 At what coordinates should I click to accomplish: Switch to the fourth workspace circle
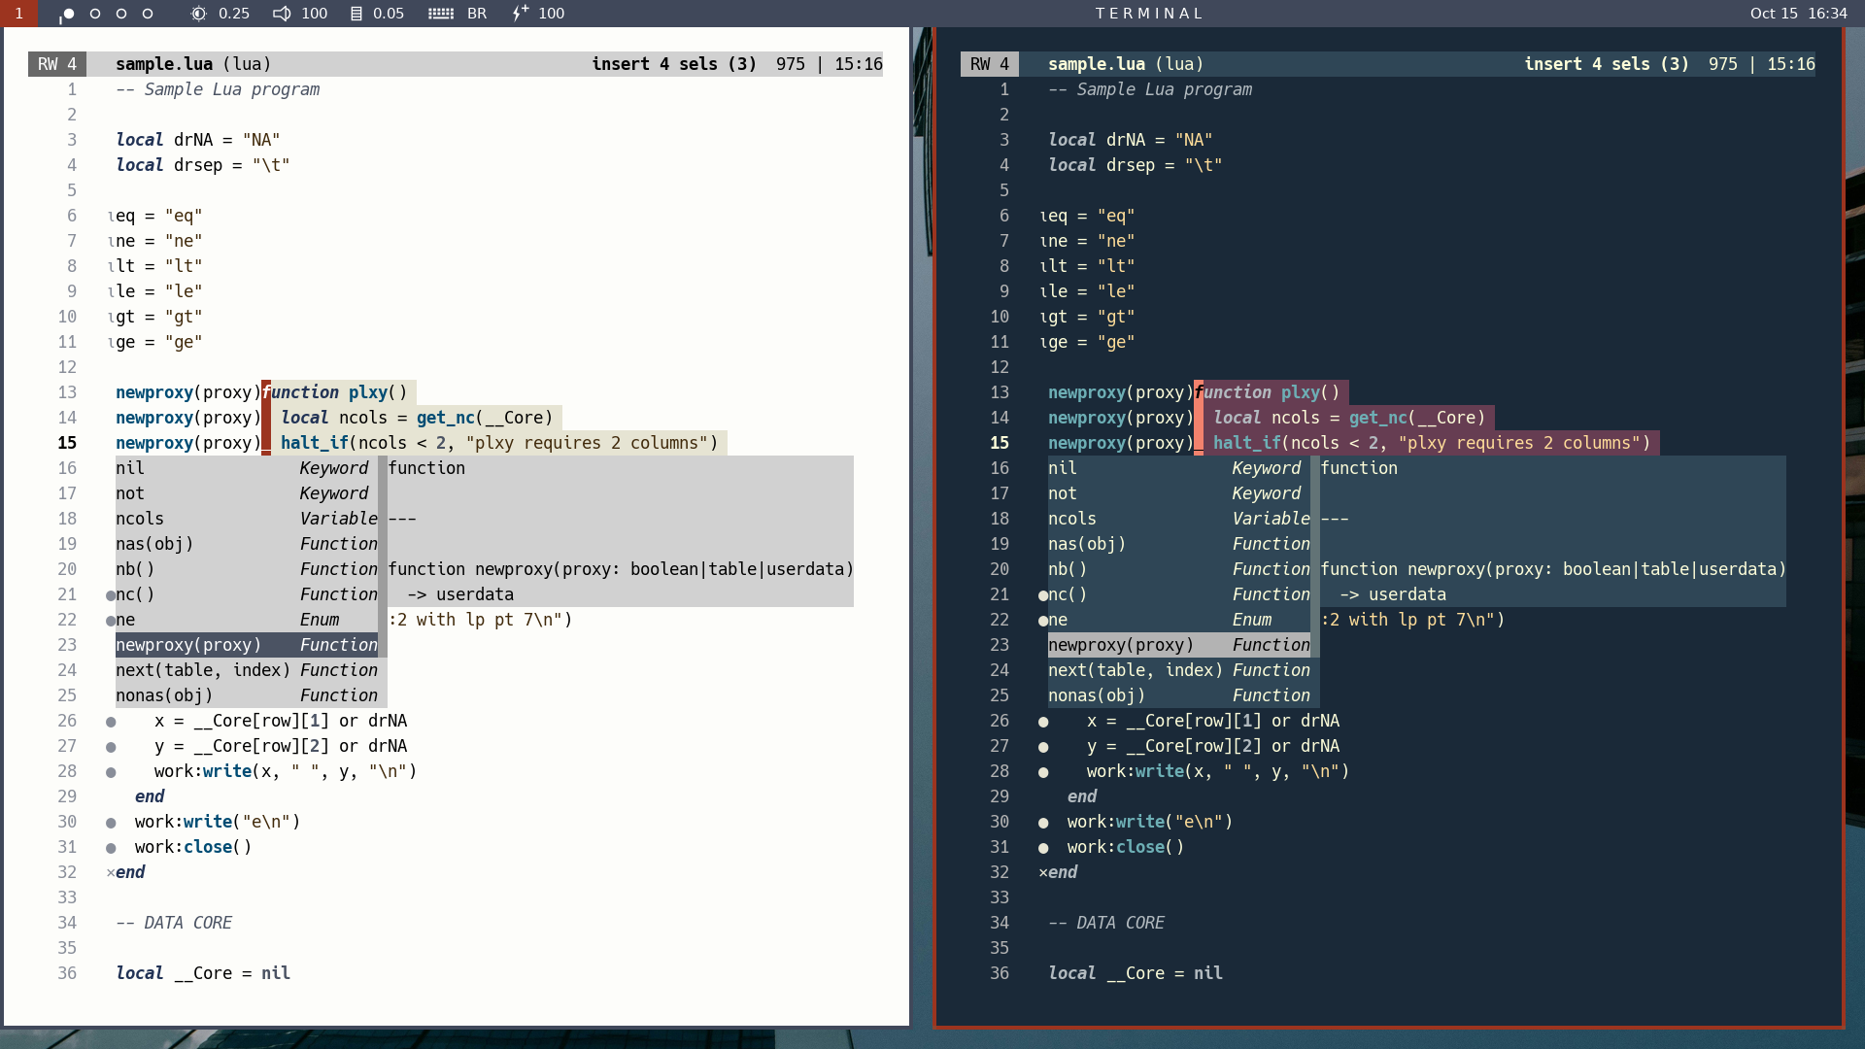point(148,14)
